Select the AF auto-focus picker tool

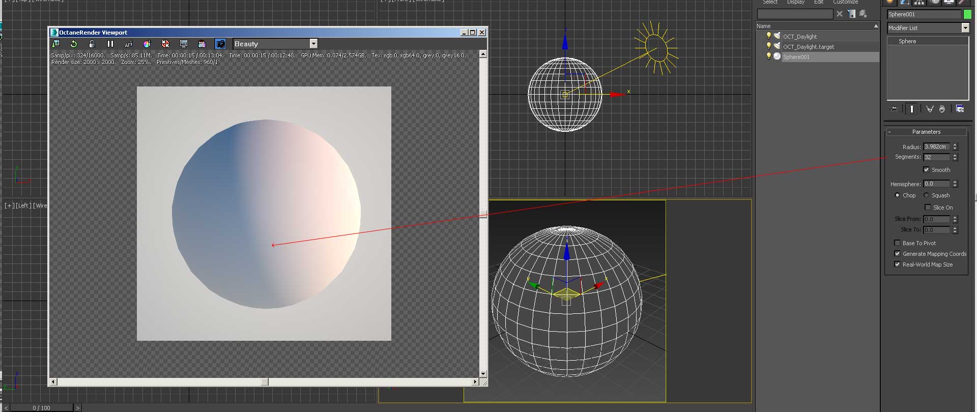point(129,44)
